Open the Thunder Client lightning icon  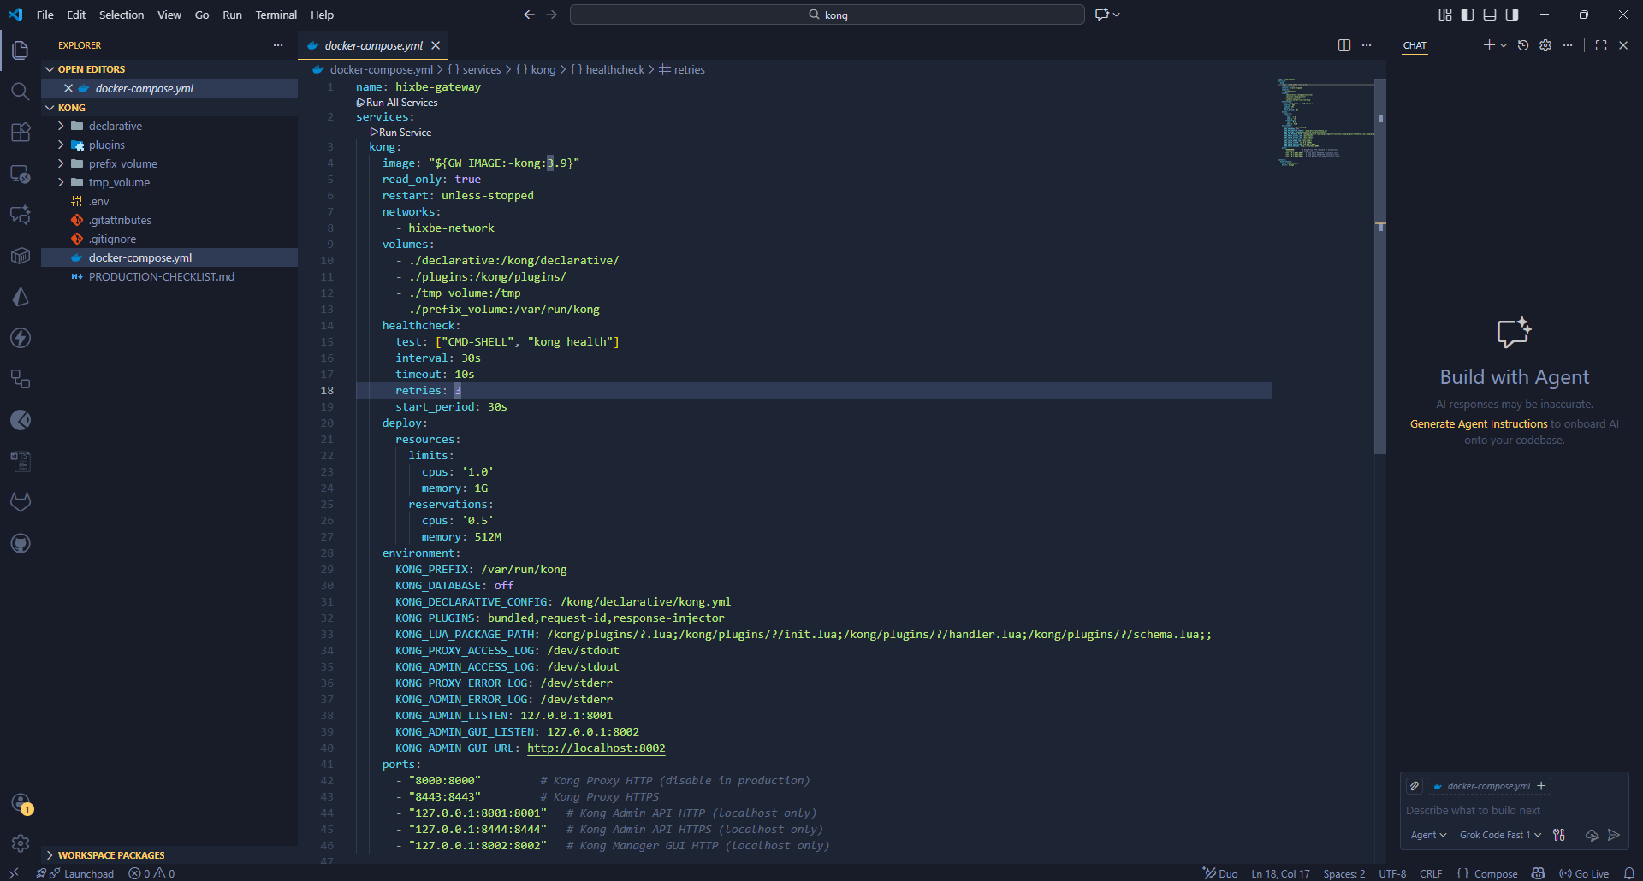[21, 338]
